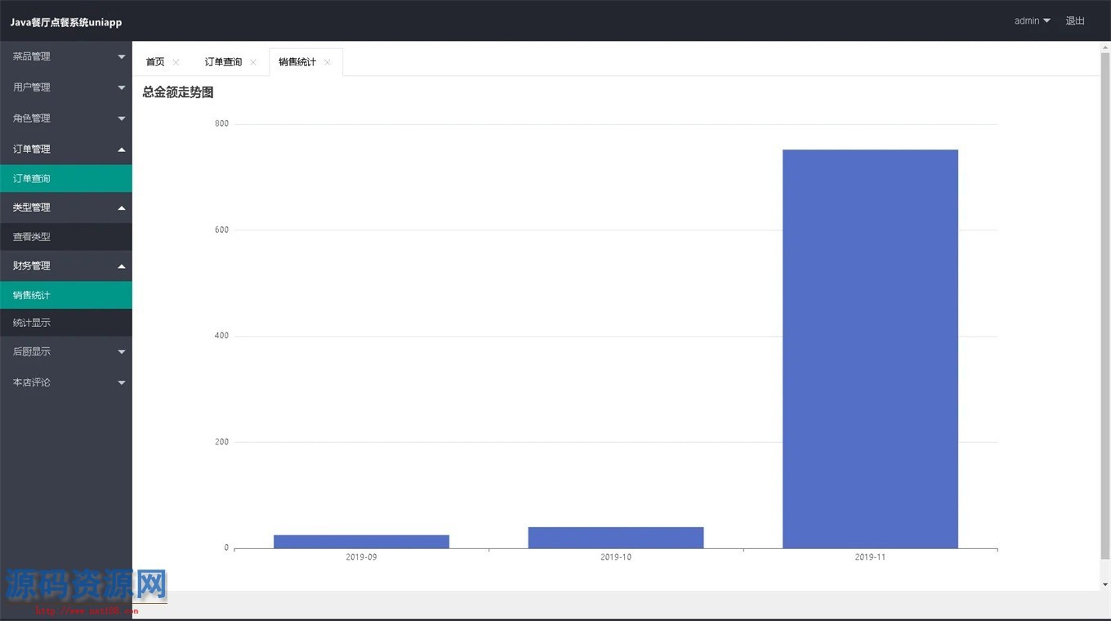This screenshot has width=1111, height=621.
Task: Click the 退出 logout link
Action: coord(1075,21)
